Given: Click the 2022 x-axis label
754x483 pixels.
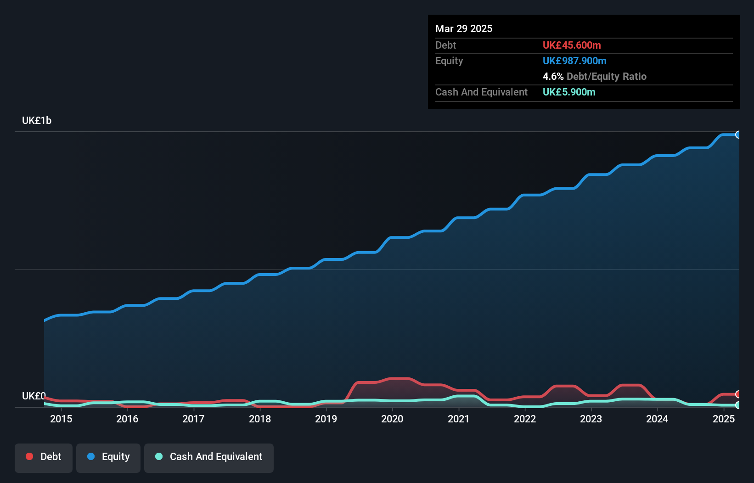Looking at the screenshot, I should [x=525, y=419].
